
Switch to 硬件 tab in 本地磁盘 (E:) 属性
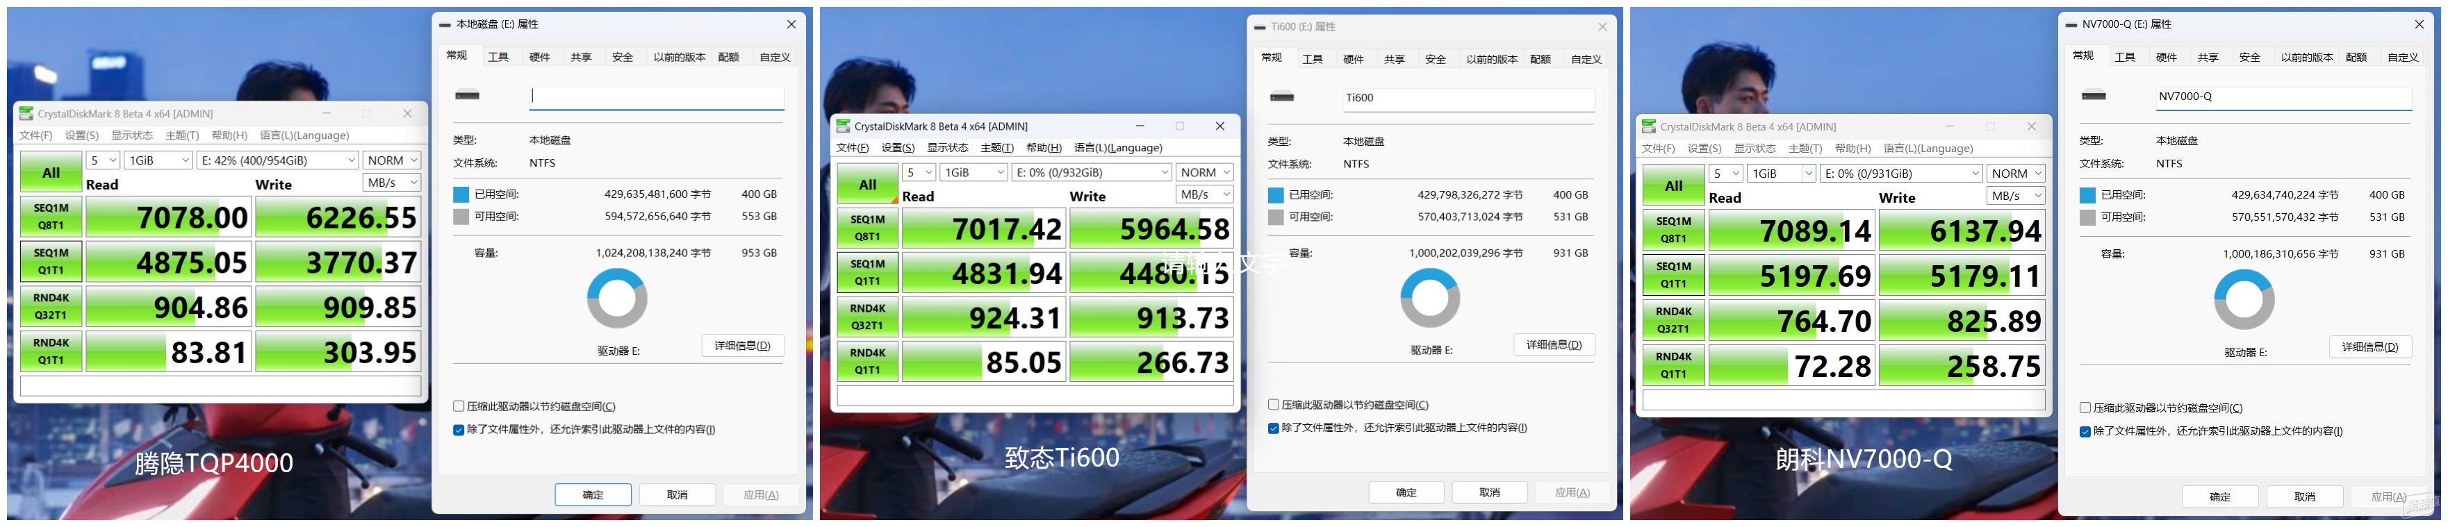point(540,57)
